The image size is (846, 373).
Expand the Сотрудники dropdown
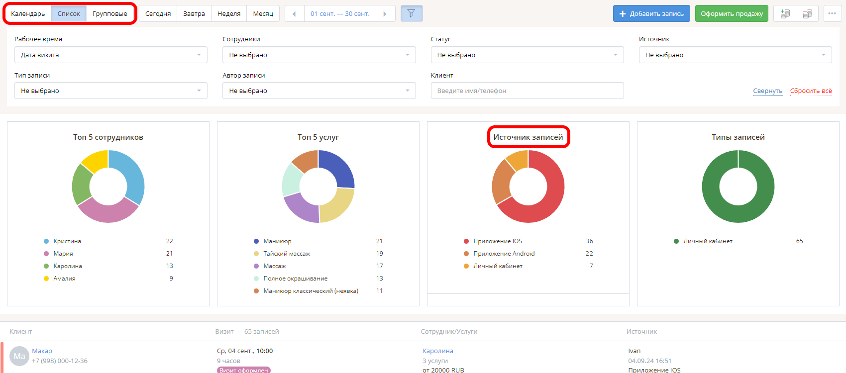(319, 55)
